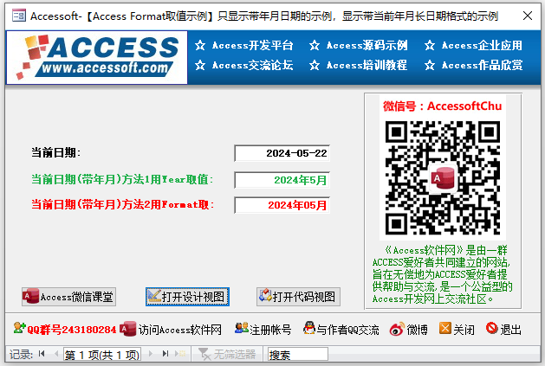545x366 pixels.
Task: Open the Access企业应用 link
Action: click(482, 45)
